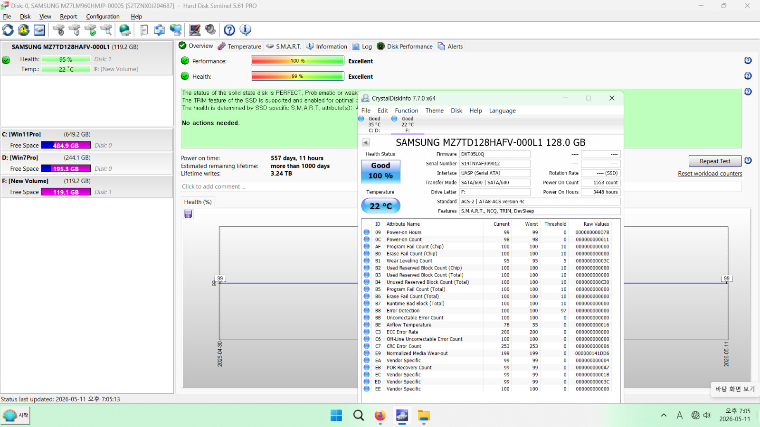Image resolution: width=760 pixels, height=427 pixels.
Task: Click the C: Free Space 484.9 GB bar
Action: 66,146
